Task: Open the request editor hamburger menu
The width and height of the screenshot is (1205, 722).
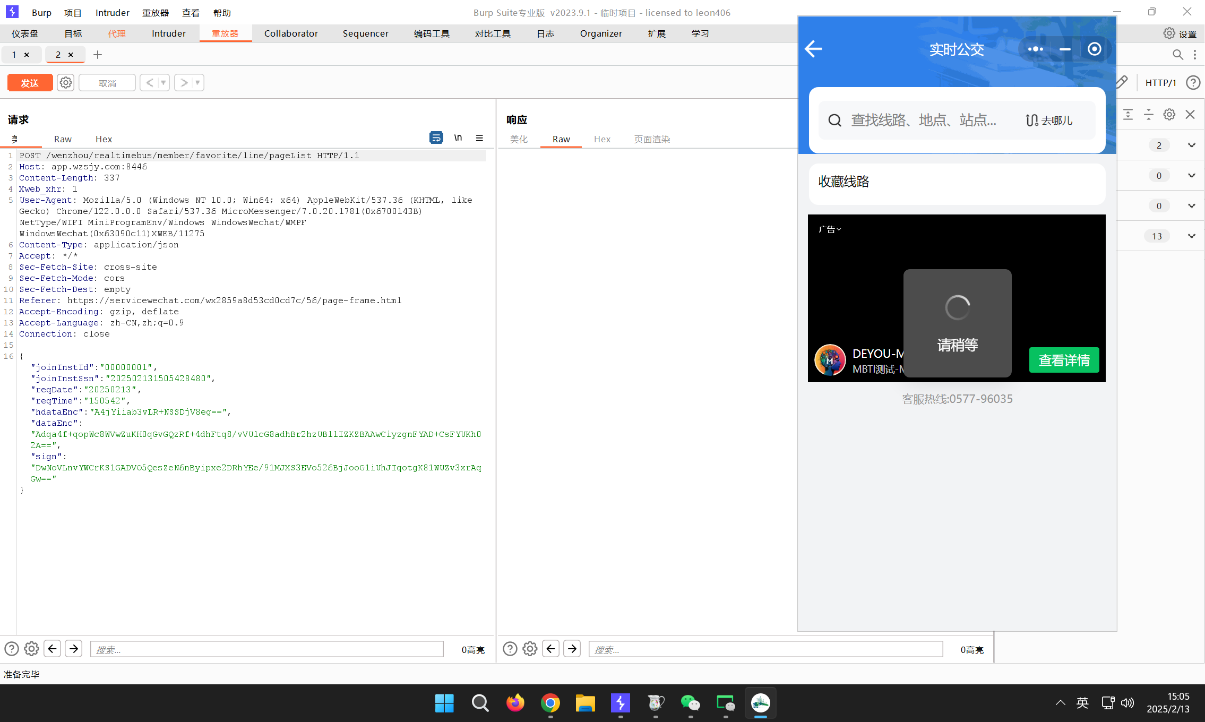Action: [479, 138]
